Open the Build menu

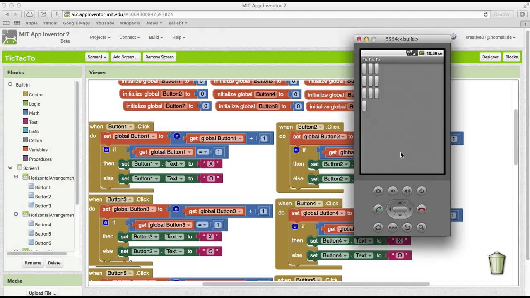pyautogui.click(x=156, y=37)
